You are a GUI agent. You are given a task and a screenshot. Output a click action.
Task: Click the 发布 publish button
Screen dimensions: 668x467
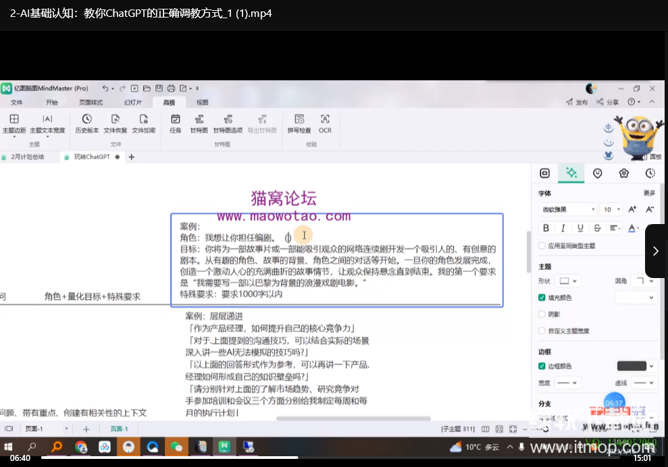(x=577, y=103)
